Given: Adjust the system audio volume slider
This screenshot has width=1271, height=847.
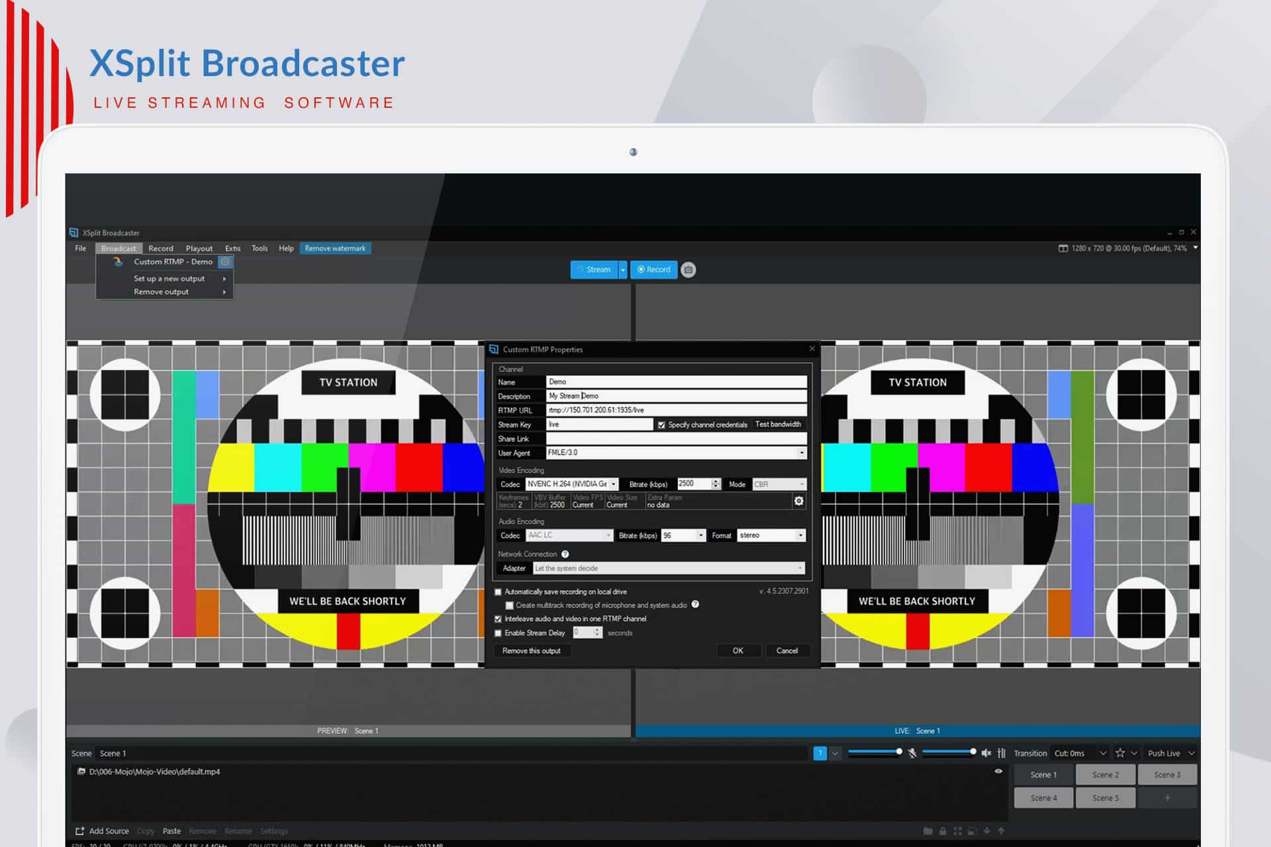Looking at the screenshot, I should (949, 752).
